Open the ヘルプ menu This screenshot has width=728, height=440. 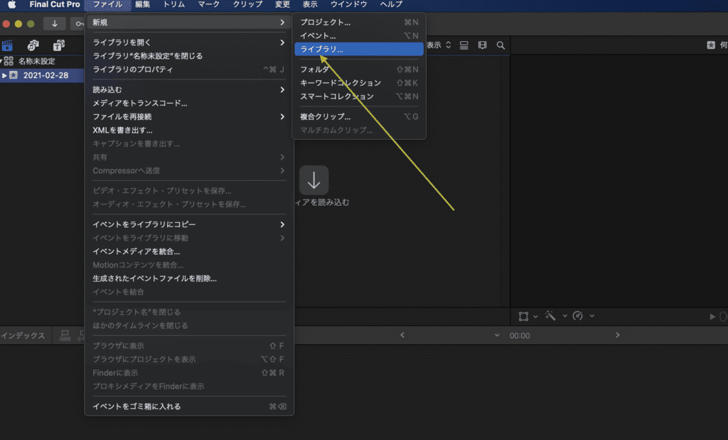click(391, 5)
